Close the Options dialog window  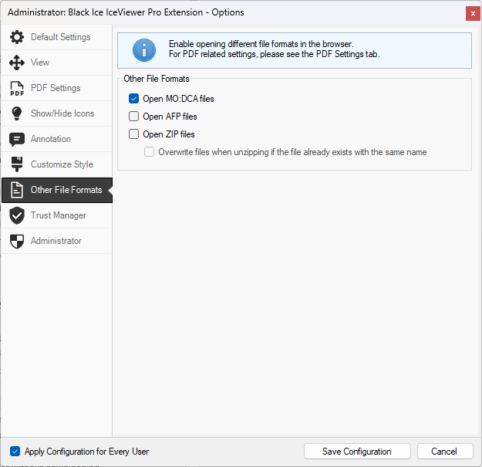tap(473, 14)
